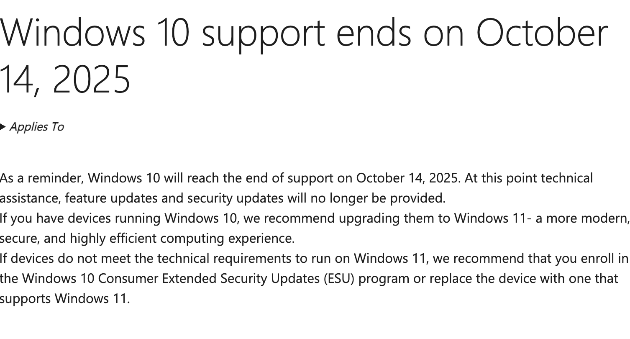The image size is (630, 339).
Task: Click the "a more modern" phrase
Action: (582, 218)
